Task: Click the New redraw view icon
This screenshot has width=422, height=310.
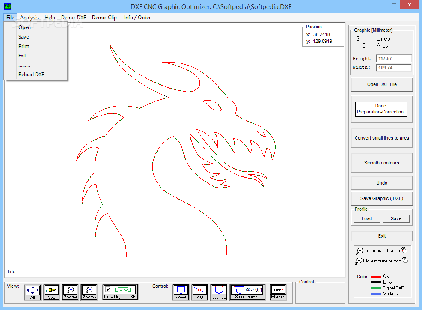Action: [51, 292]
